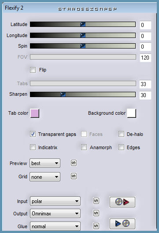Image resolution: width=159 pixels, height=233 pixels.
Task: Click the Sharpen value field showing 30
Action: point(145,95)
